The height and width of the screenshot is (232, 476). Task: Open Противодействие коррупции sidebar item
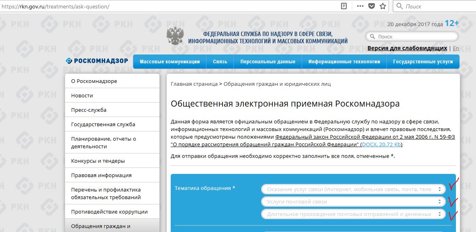[x=112, y=212]
